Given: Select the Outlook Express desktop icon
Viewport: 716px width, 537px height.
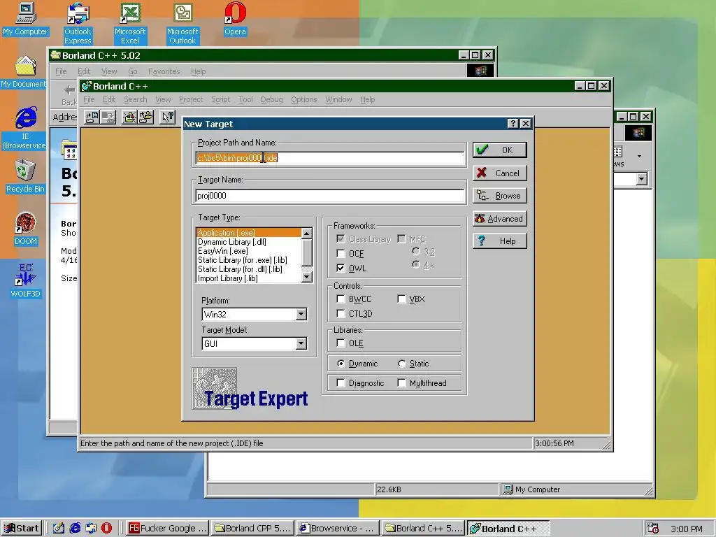Looking at the screenshot, I should pos(78,23).
